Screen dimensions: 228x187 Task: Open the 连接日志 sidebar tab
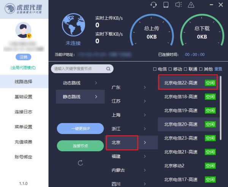click(x=24, y=112)
